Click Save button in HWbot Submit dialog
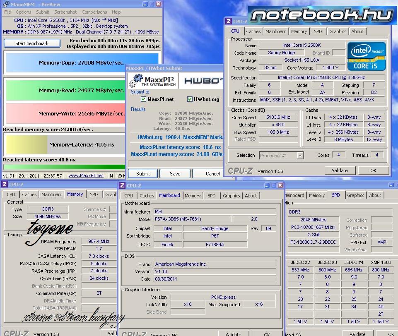 [175, 174]
